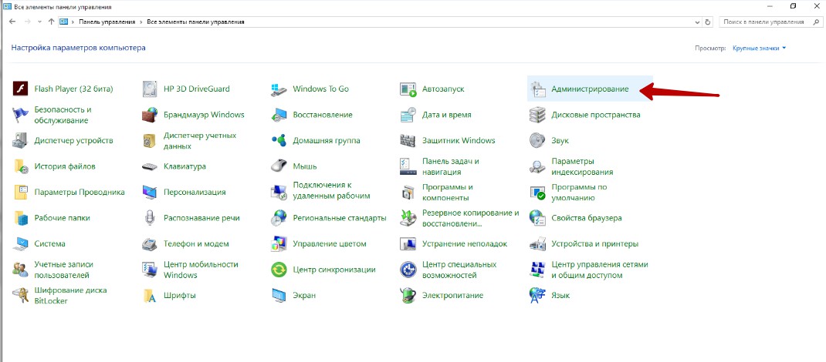This screenshot has height=362, width=826.
Task: Open Панель задач и навигация icon
Action: click(x=408, y=166)
